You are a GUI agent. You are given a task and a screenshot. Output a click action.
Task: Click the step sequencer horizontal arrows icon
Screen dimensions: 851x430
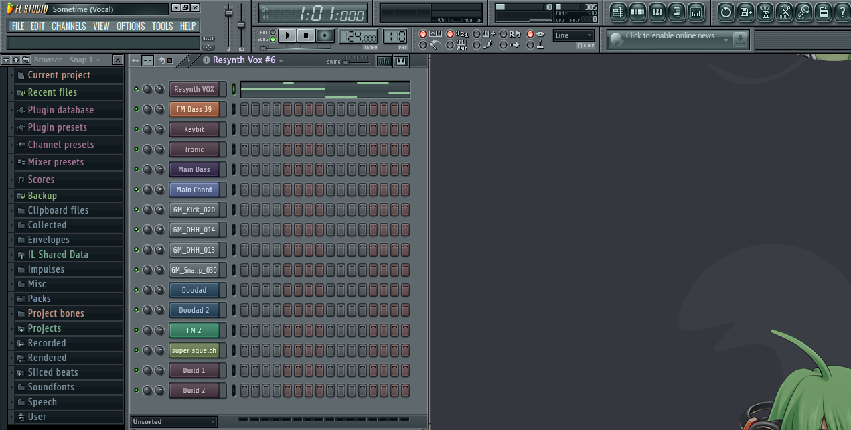135,60
